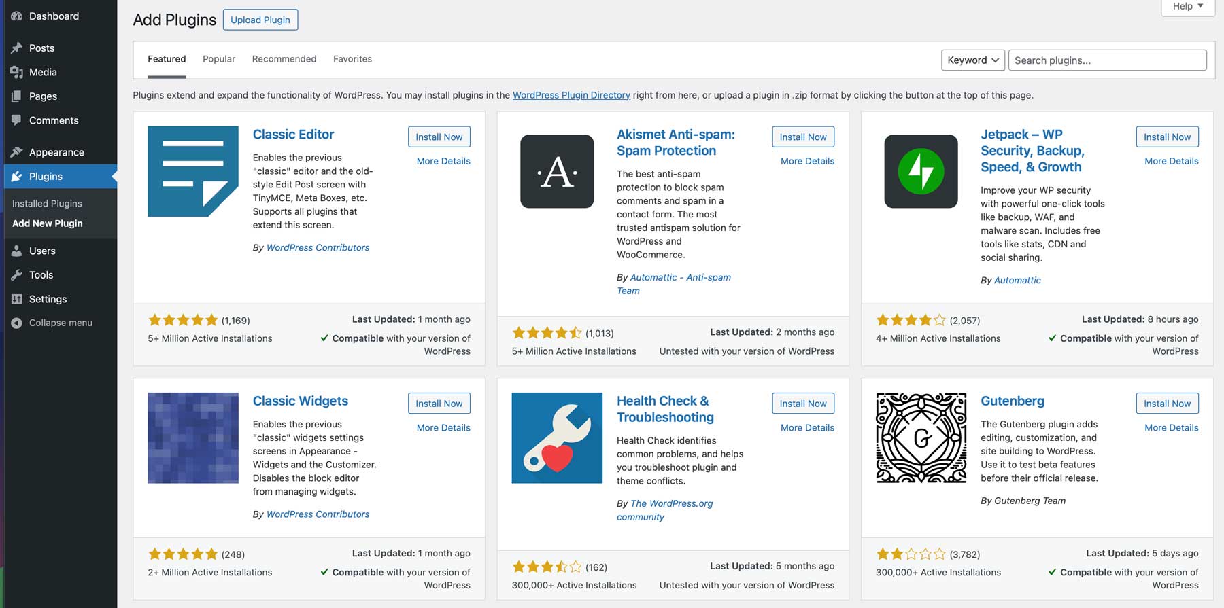Go to Settings in the admin sidebar
This screenshot has height=608, width=1224.
point(48,299)
